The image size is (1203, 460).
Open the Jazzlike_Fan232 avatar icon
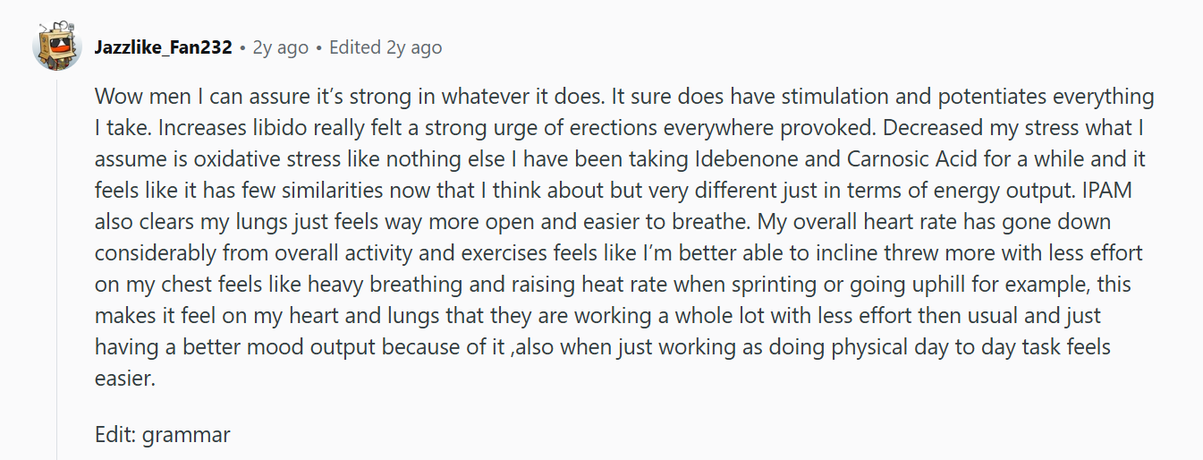[57, 45]
